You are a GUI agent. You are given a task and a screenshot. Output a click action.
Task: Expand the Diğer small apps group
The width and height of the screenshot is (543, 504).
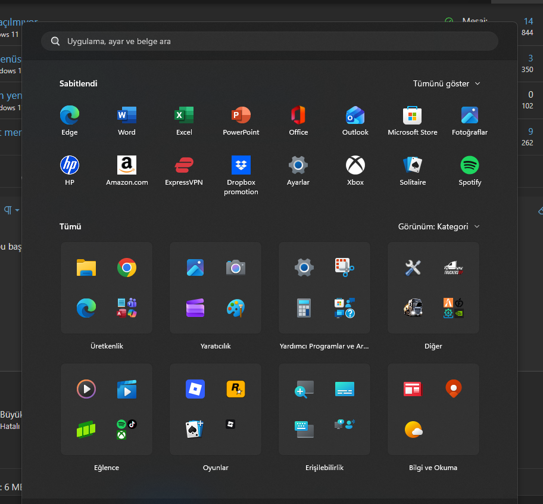click(454, 308)
